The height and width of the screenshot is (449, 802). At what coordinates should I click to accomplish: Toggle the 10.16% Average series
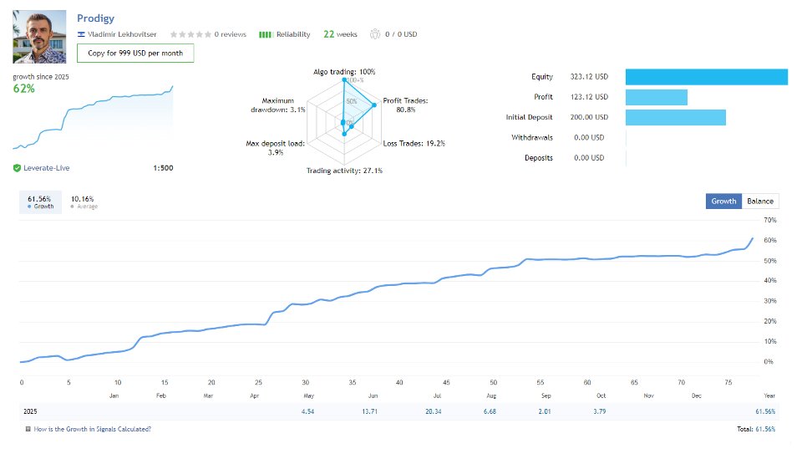pyautogui.click(x=83, y=202)
